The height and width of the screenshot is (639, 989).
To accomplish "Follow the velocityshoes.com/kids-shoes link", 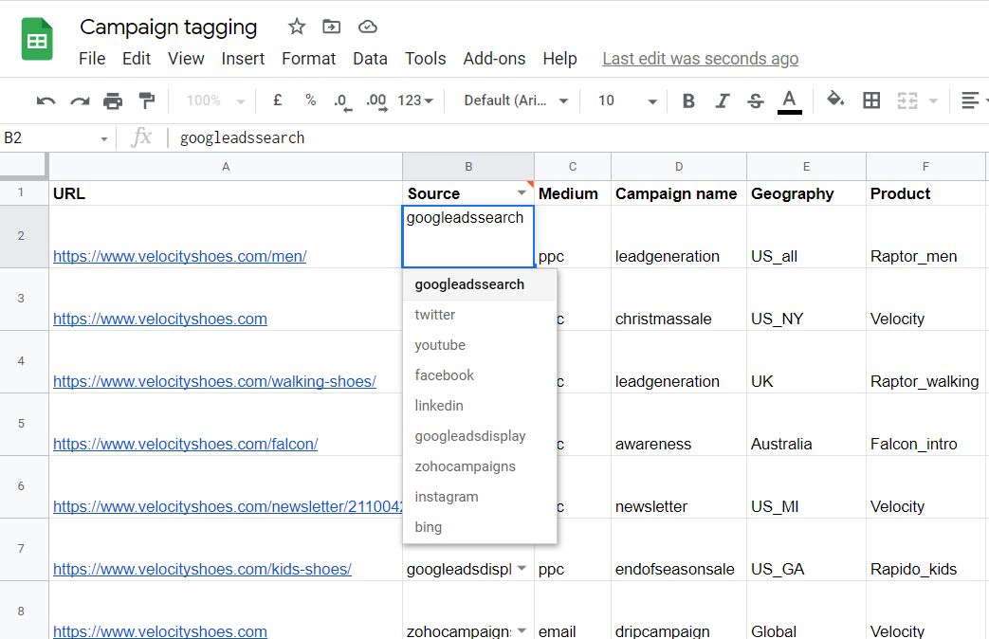I will pos(202,567).
